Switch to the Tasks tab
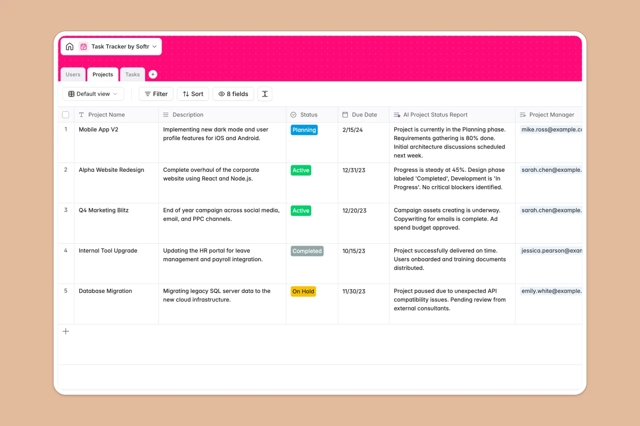 point(132,74)
